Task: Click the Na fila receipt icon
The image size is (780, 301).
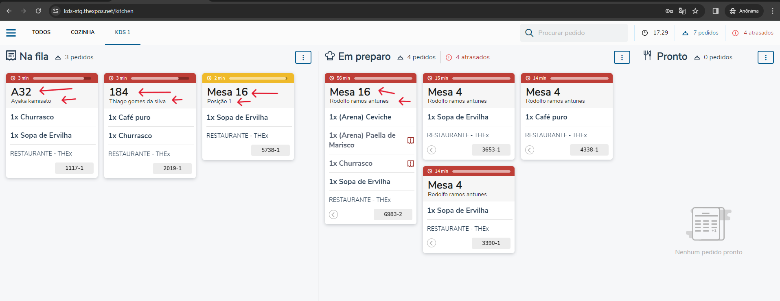Action: (11, 56)
